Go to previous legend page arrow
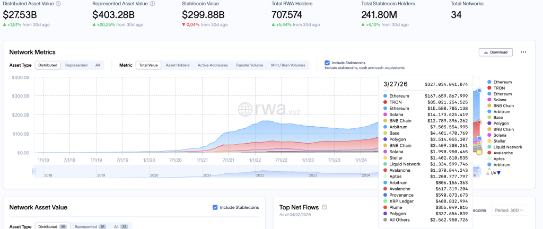 pos(488,173)
